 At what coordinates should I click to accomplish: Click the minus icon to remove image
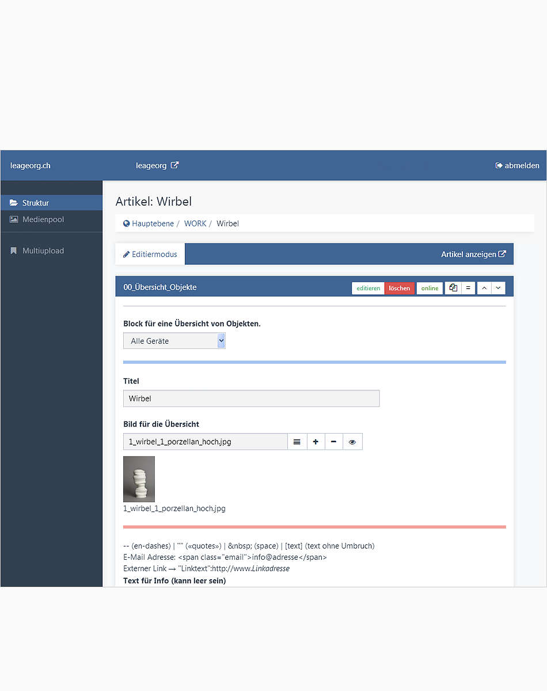click(333, 442)
